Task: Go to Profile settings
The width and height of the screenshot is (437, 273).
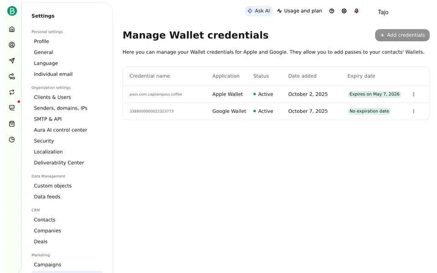Action: tap(41, 41)
